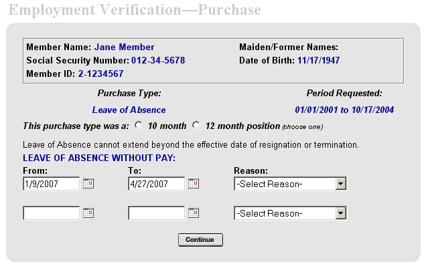Focus the From field containing 1/9/2007
Viewport: 426px width, 266px height.
(52, 184)
